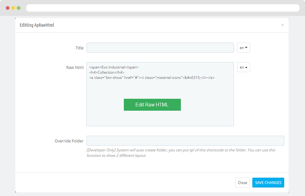Screen dimensions: 305x196
Task: Place cursor on the btn-show anchor line
Action: click(x=152, y=78)
